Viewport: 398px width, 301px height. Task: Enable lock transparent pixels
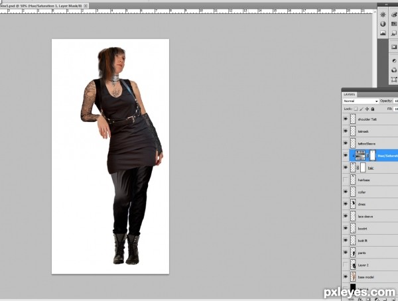point(356,109)
